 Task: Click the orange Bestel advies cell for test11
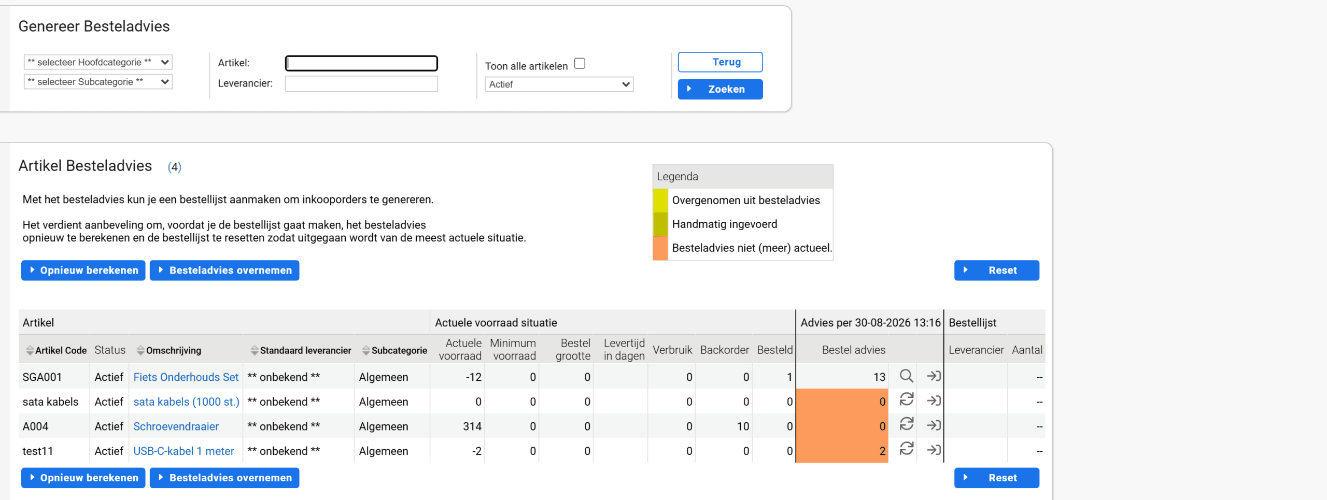[842, 451]
